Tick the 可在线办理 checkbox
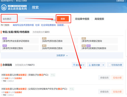 click(x=109, y=65)
